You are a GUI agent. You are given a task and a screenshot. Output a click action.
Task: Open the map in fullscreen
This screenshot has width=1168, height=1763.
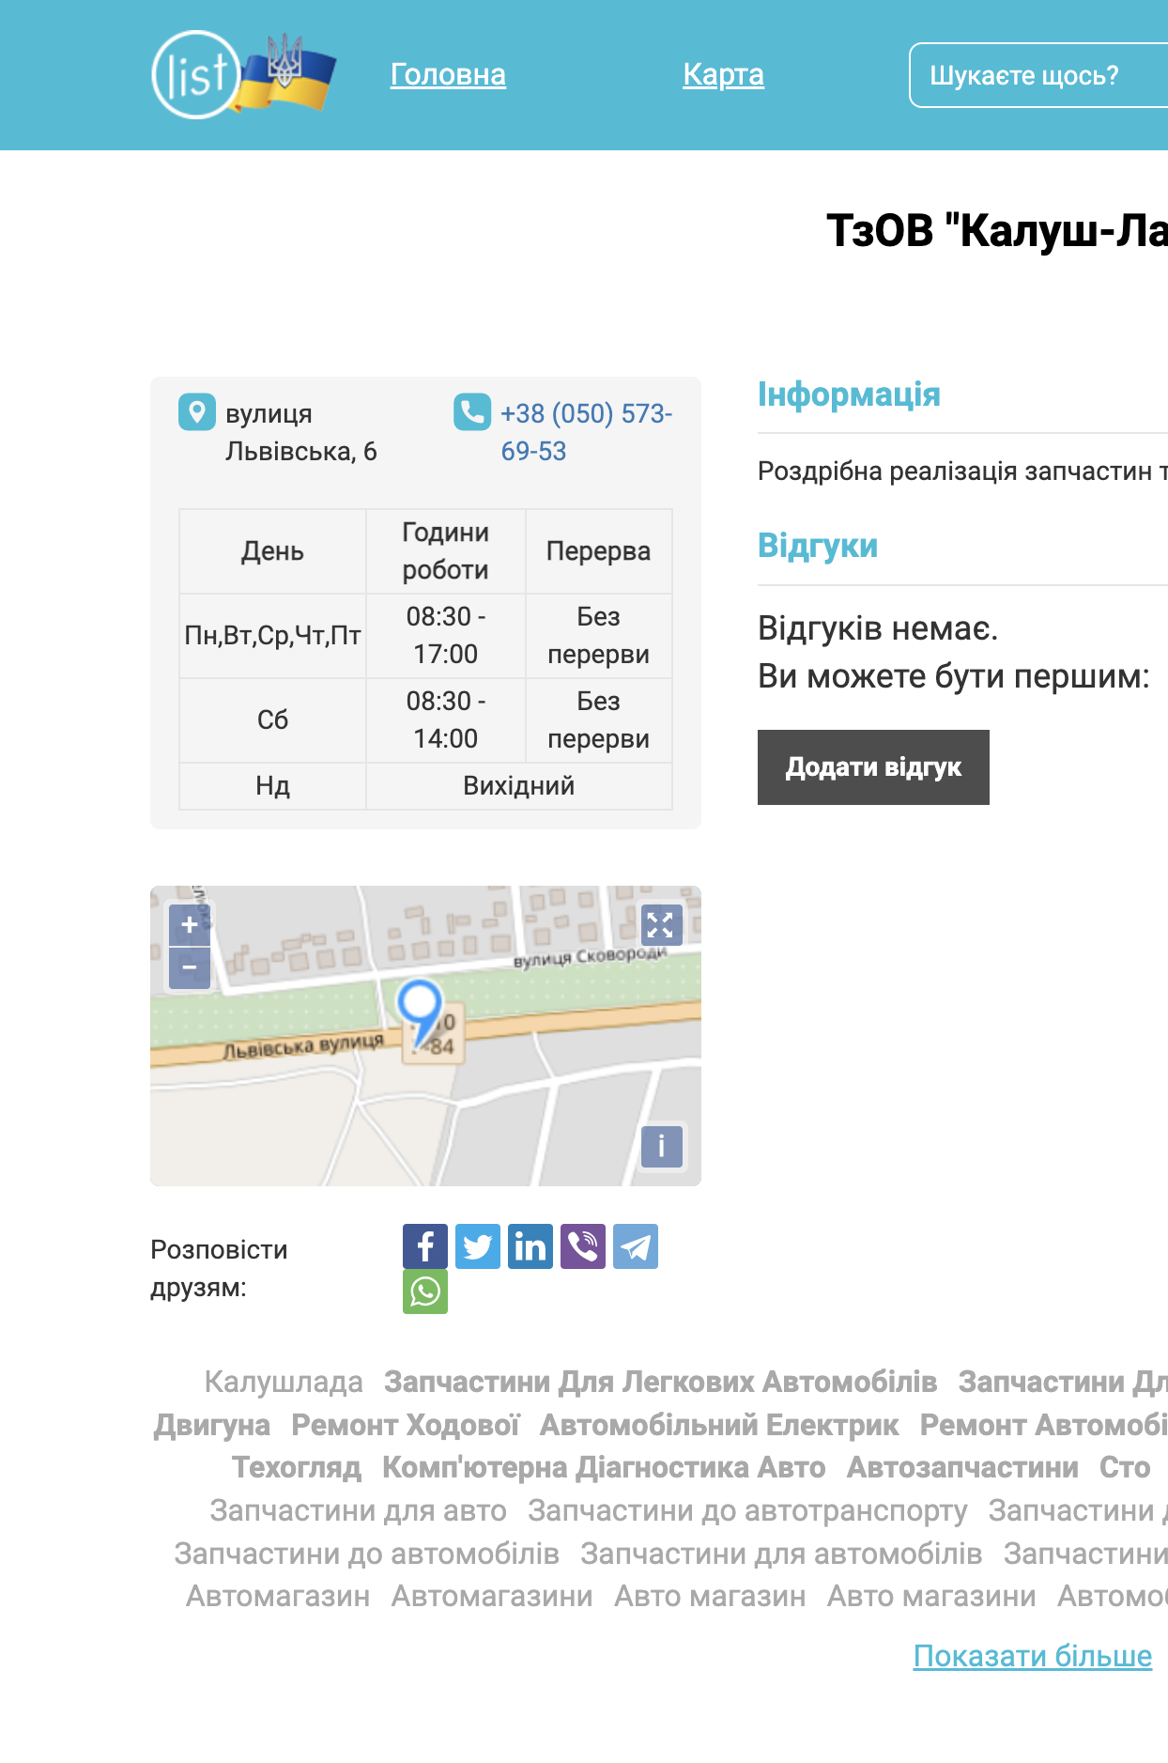pos(661,925)
